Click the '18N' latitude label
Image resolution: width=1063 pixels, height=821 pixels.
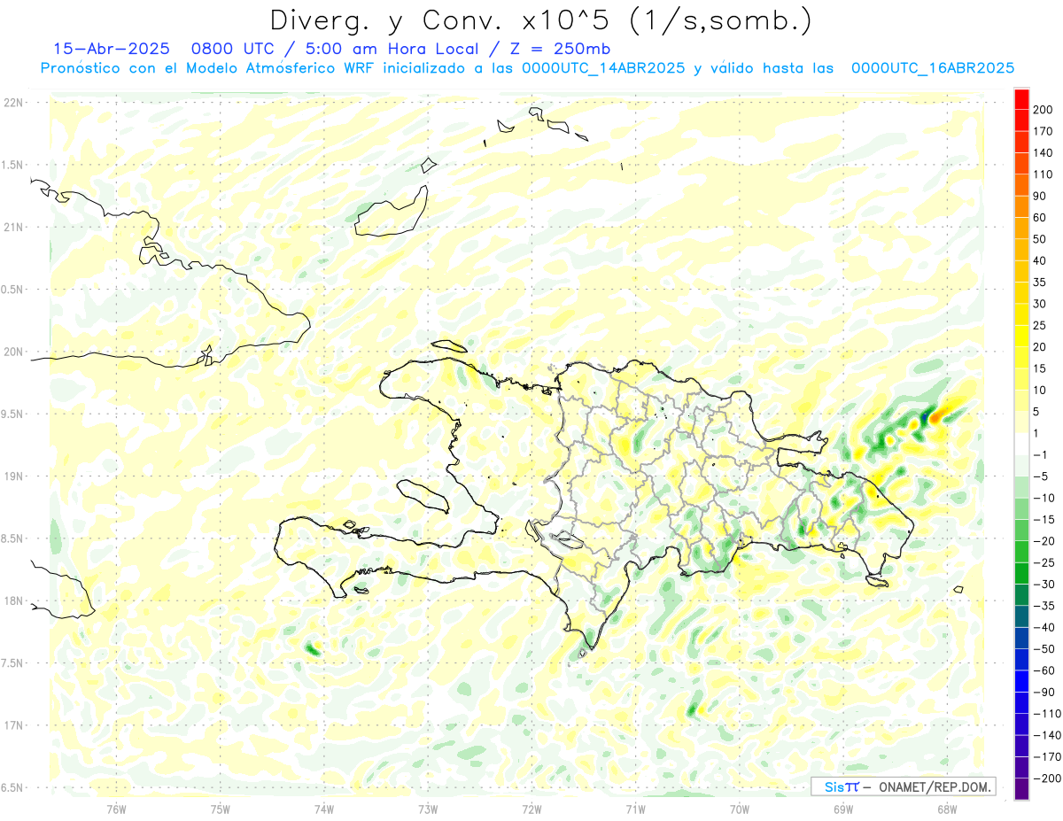tap(12, 600)
